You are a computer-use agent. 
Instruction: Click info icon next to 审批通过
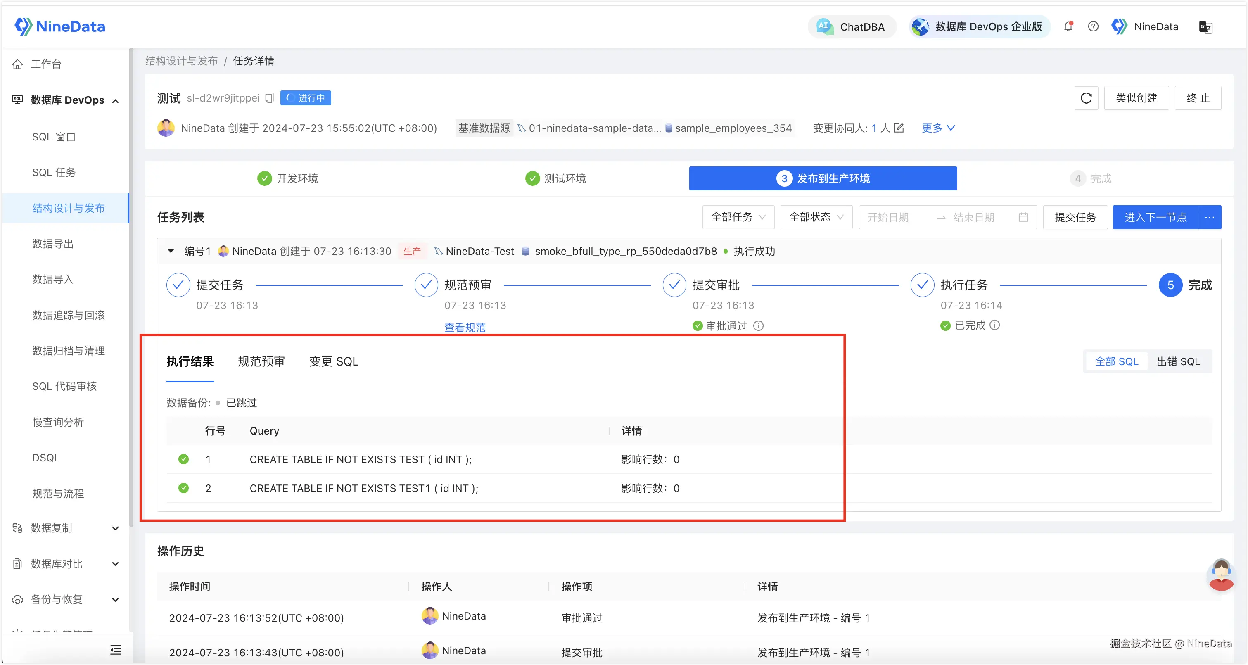click(x=759, y=326)
